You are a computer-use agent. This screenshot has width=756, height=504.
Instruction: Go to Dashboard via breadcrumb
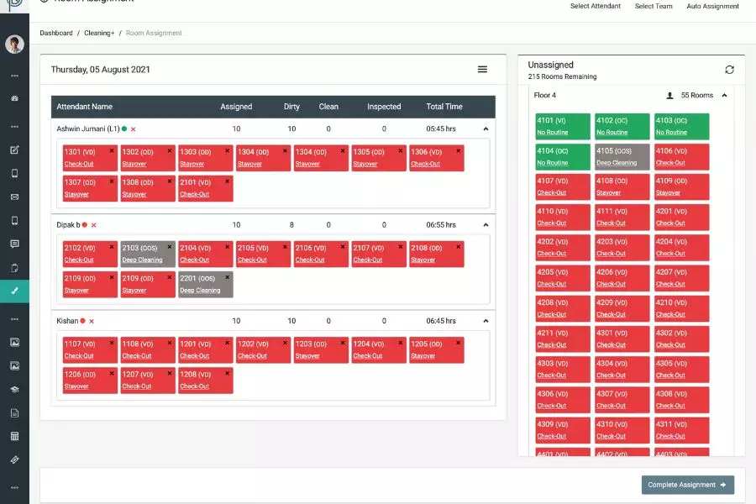[56, 33]
